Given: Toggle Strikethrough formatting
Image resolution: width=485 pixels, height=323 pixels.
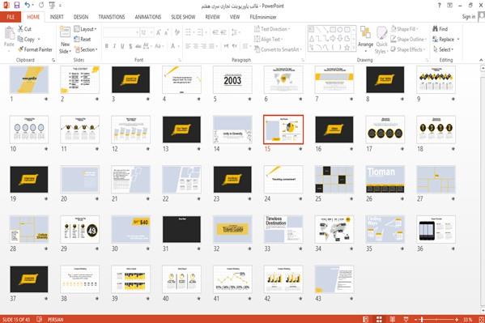Looking at the screenshot, I should coord(138,46).
